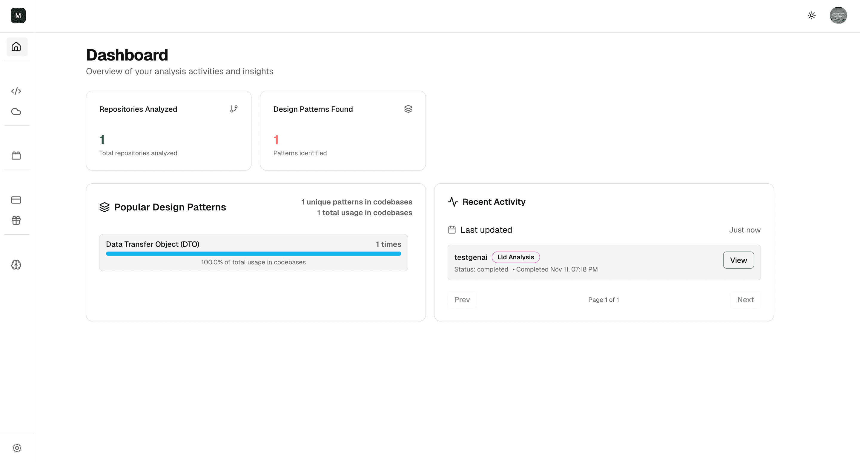This screenshot has height=462, width=860.
Task: Open the cloud icon in sidebar
Action: [16, 112]
